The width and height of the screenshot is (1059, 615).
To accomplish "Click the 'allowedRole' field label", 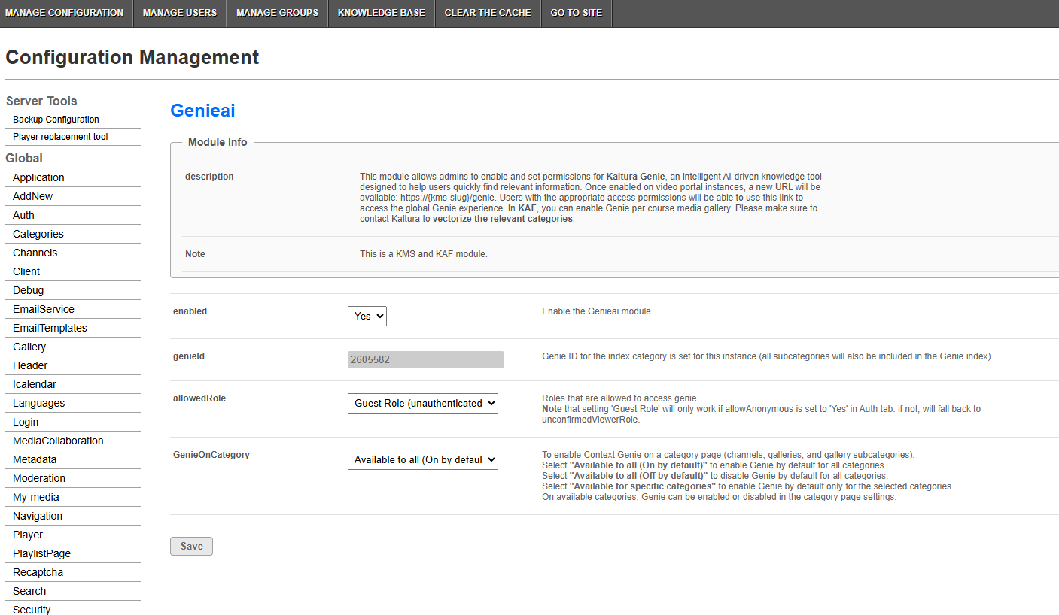I will (199, 398).
